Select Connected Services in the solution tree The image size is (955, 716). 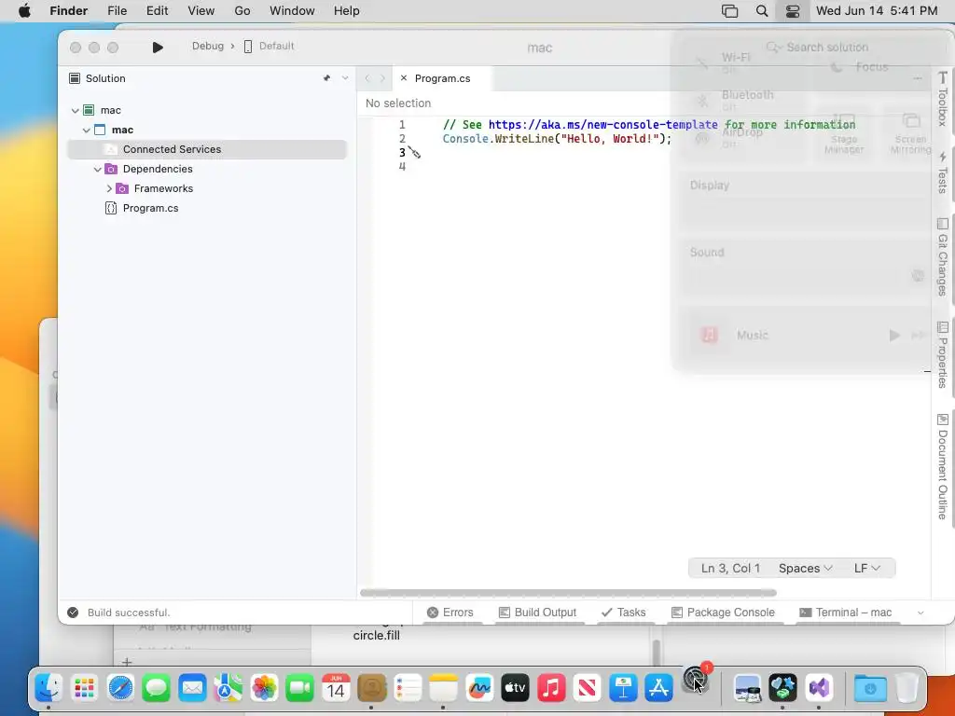[x=207, y=149]
